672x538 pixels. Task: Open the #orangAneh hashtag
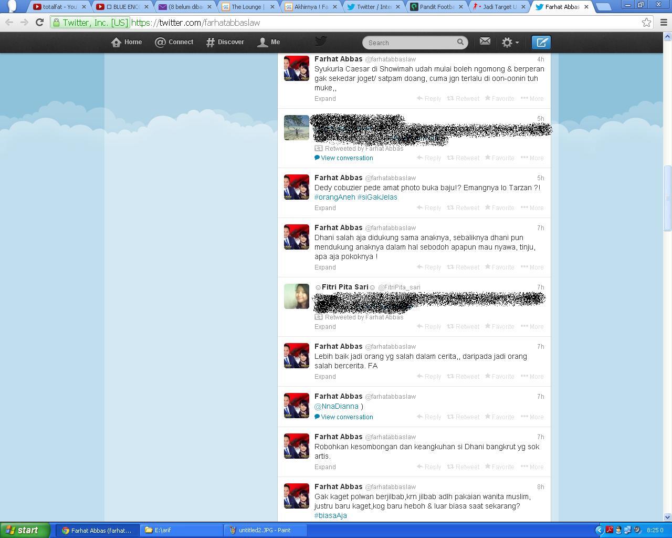pyautogui.click(x=335, y=197)
